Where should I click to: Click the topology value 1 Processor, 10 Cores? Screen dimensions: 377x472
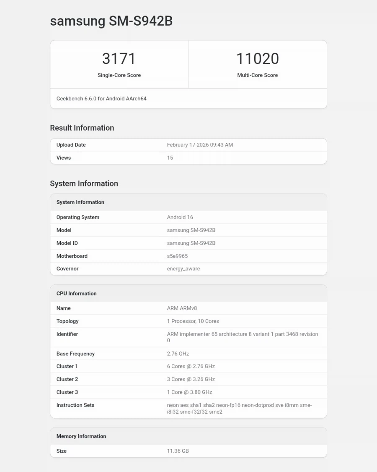tap(193, 321)
